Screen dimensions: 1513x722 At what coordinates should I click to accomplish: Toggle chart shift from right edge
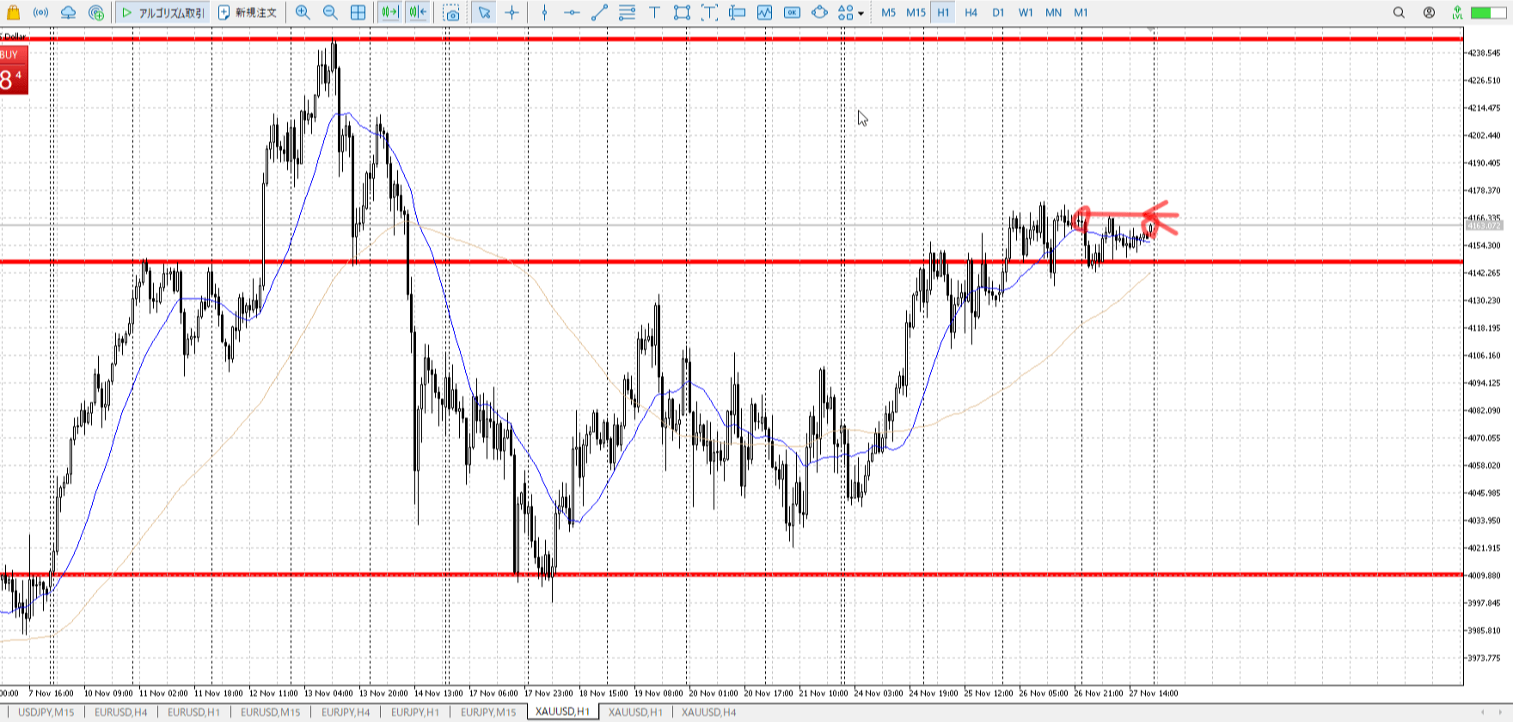coord(418,12)
